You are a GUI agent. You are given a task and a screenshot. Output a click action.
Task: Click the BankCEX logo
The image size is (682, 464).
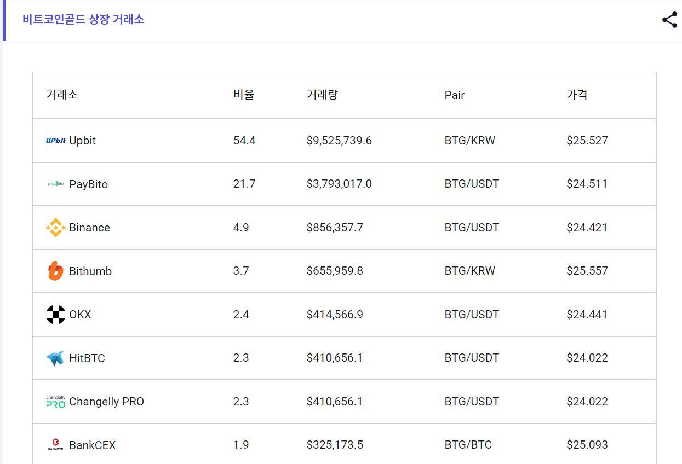[56, 445]
